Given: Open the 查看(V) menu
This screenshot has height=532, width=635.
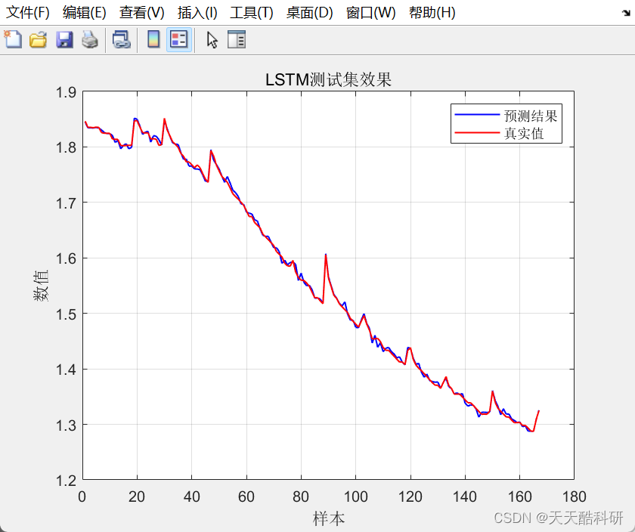Looking at the screenshot, I should coord(142,13).
